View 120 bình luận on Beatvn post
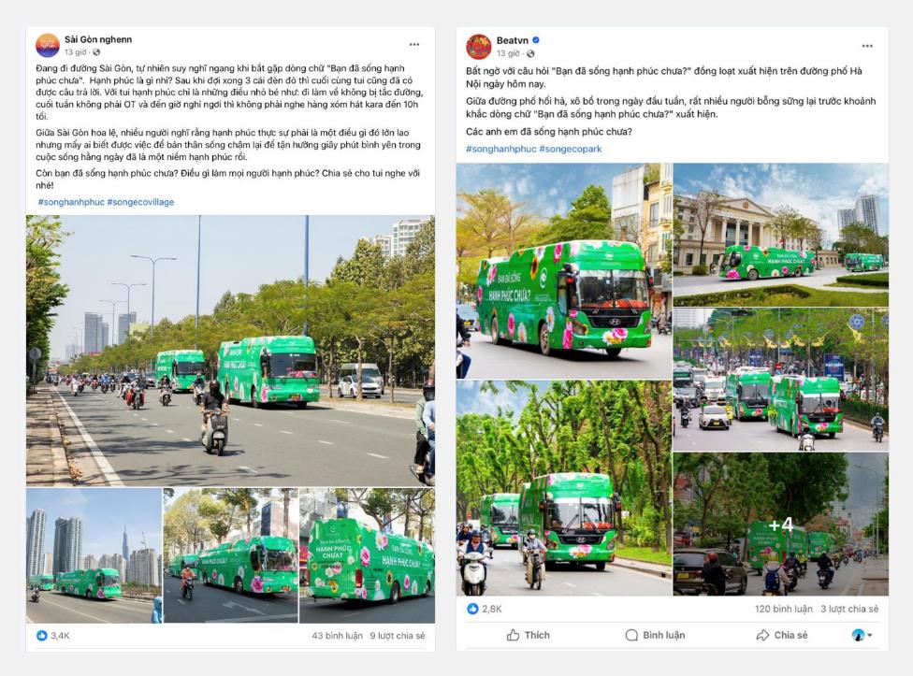913x676 pixels. click(x=783, y=609)
